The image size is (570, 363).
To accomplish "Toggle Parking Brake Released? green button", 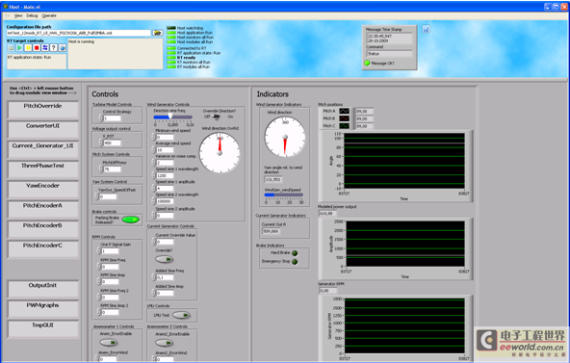I will click(x=131, y=220).
